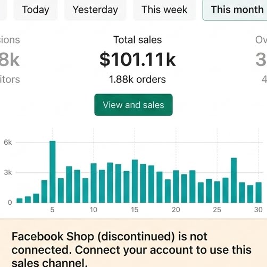Click the 6k y-axis label
The height and width of the screenshot is (267, 267).
pos(8,142)
